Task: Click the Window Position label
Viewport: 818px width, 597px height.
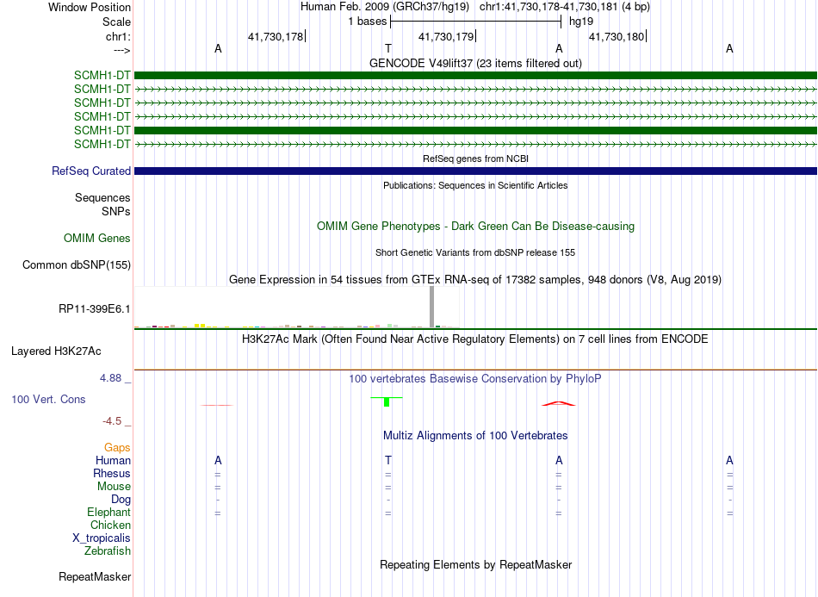Action: (90, 7)
